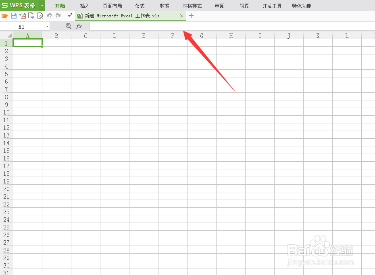Print the worksheet using the Print icon
The width and height of the screenshot is (375, 275).
pyautogui.click(x=31, y=15)
